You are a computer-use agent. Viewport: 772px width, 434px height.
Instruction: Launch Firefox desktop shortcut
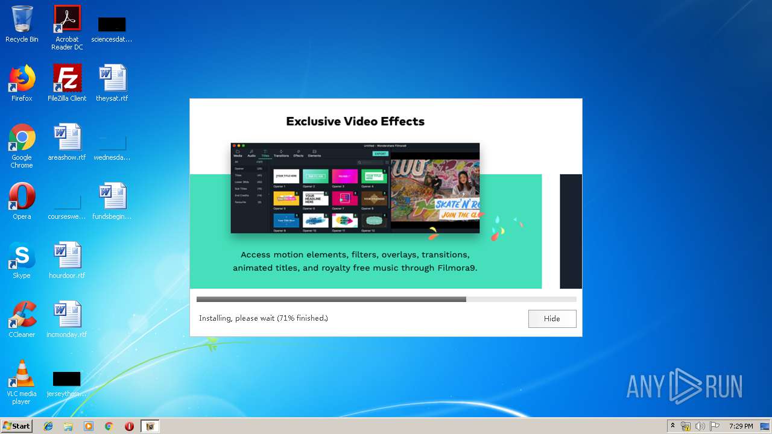(x=22, y=83)
